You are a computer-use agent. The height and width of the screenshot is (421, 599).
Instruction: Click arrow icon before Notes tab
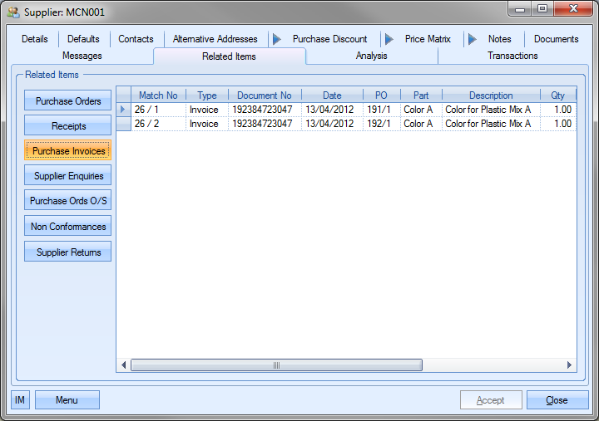472,39
